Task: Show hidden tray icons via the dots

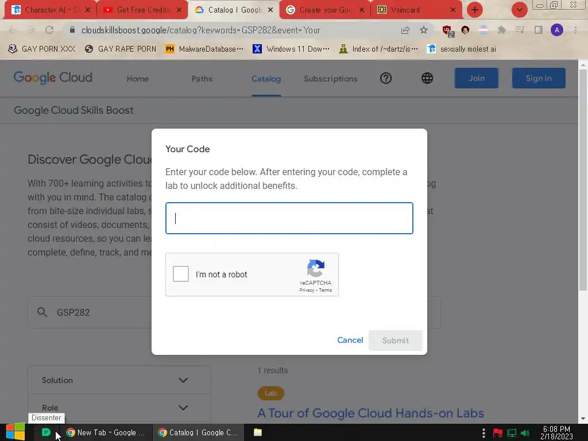Action: coord(483,433)
